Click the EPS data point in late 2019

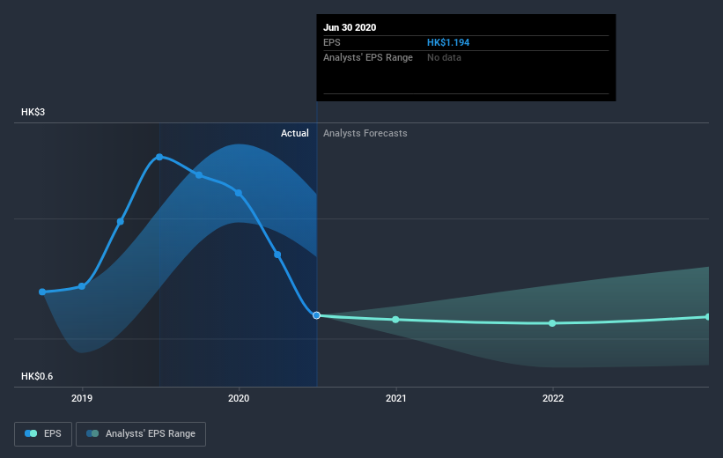tap(199, 174)
